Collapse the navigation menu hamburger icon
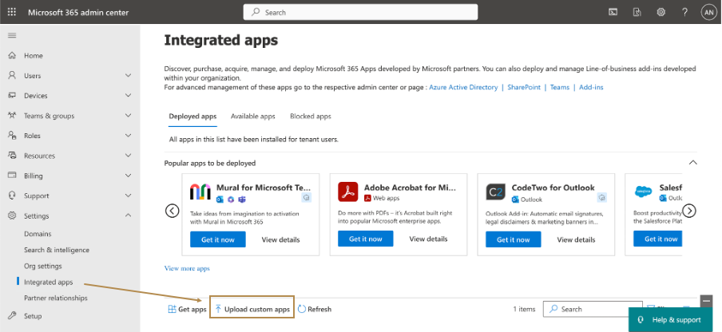722x332 pixels. (12, 36)
